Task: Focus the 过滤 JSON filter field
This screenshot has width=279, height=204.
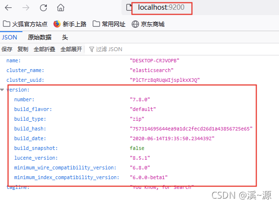Action: point(181,49)
